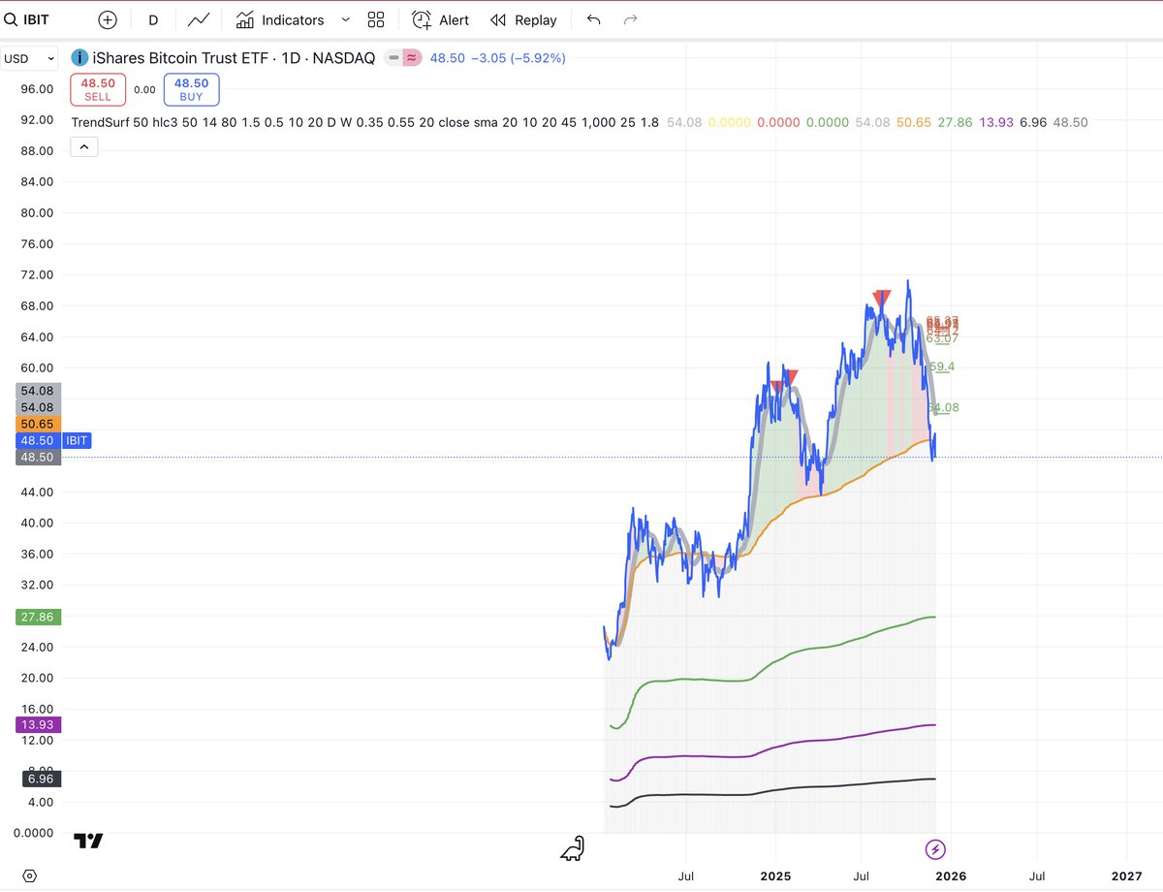Undo last chart action
Viewport: 1163px width, 892px height.
tap(594, 19)
